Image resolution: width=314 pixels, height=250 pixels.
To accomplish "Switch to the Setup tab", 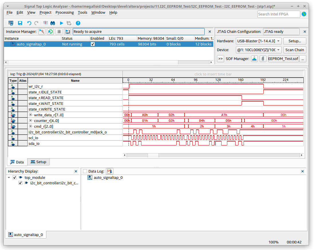I will pos(38,162).
